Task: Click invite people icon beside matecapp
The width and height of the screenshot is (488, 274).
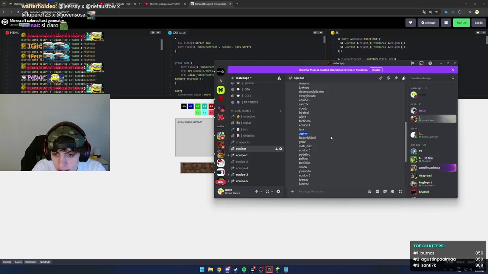Action: [x=279, y=78]
